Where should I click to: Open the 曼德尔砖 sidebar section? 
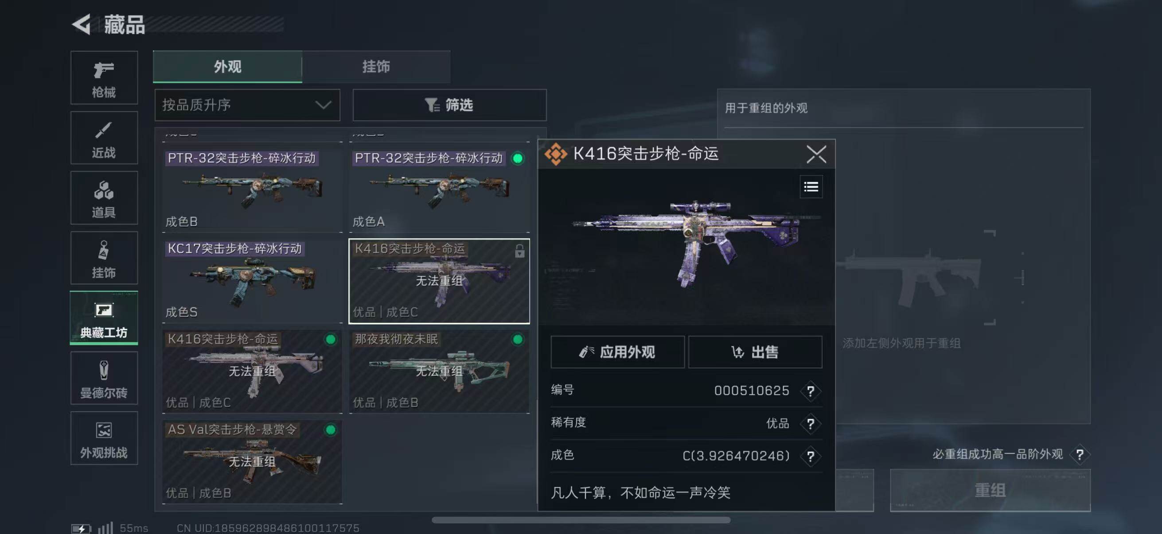click(x=104, y=378)
